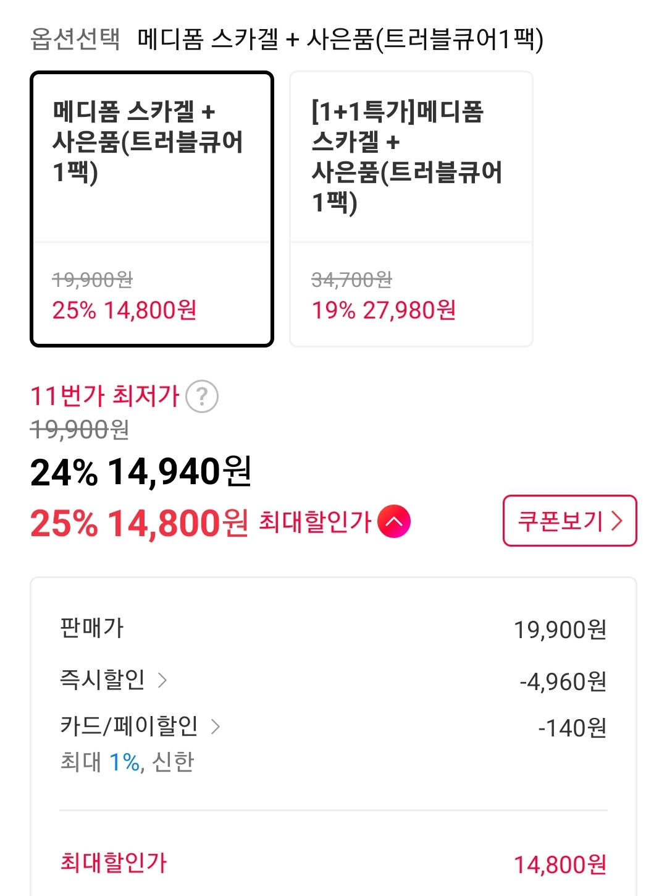This screenshot has height=896, width=667.
Task: Select the single 메디폼 스카겔 option card
Action: pos(152,209)
